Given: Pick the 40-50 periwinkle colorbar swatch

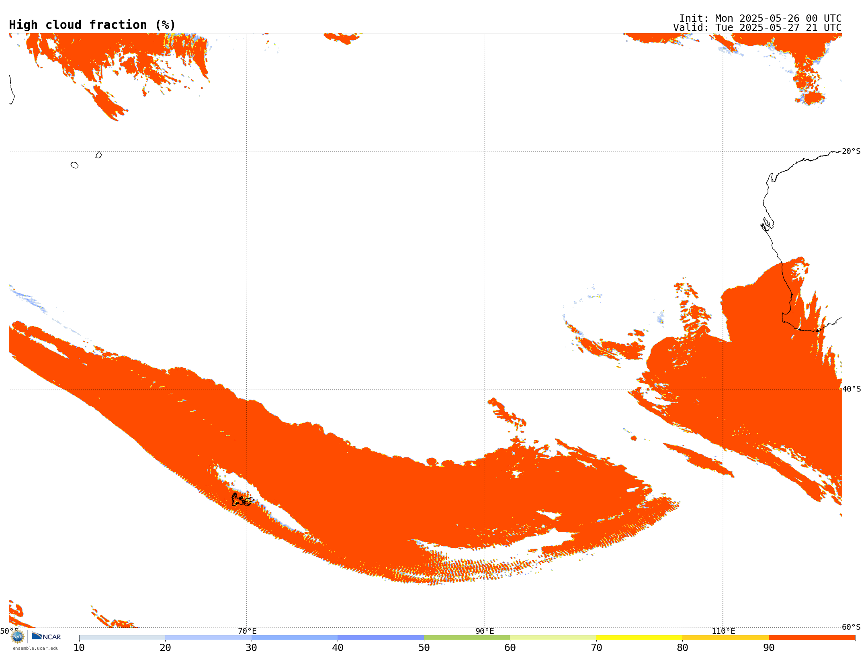Looking at the screenshot, I should 381,638.
